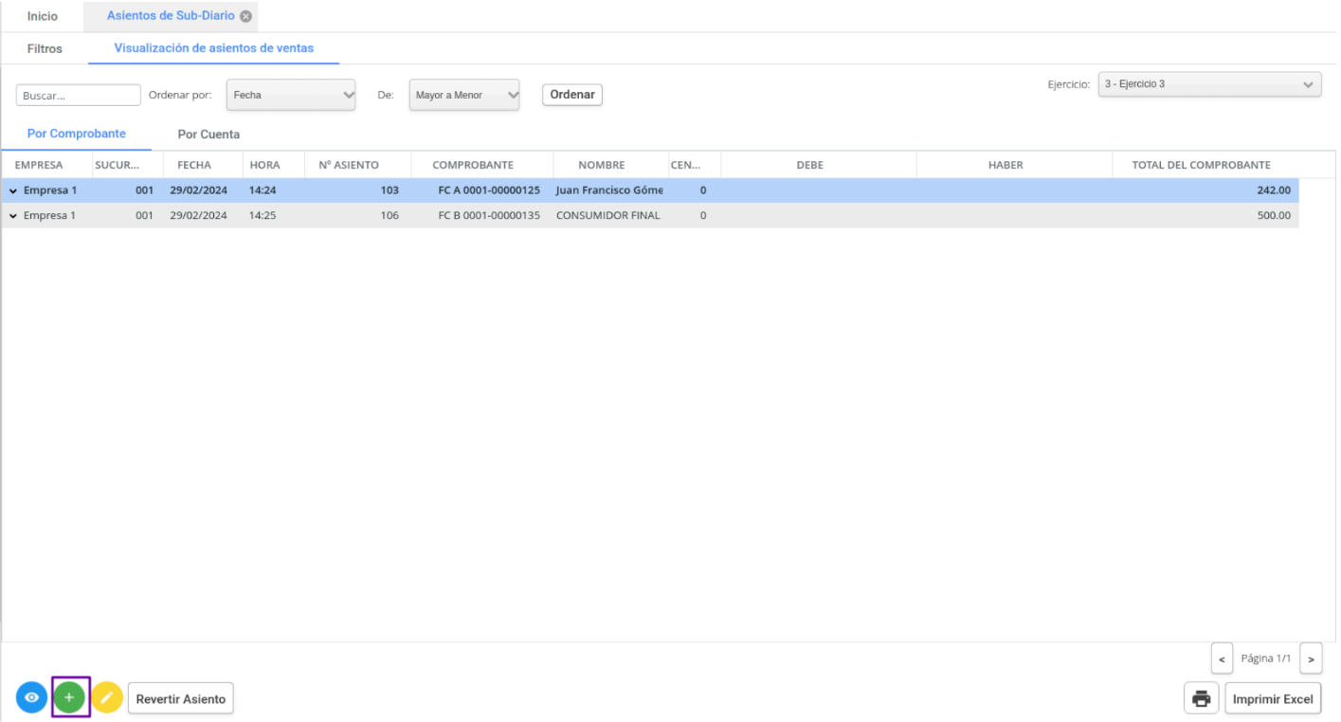Viewport: 1341px width, 722px height.
Task: Open the Filtros tab
Action: (x=45, y=48)
